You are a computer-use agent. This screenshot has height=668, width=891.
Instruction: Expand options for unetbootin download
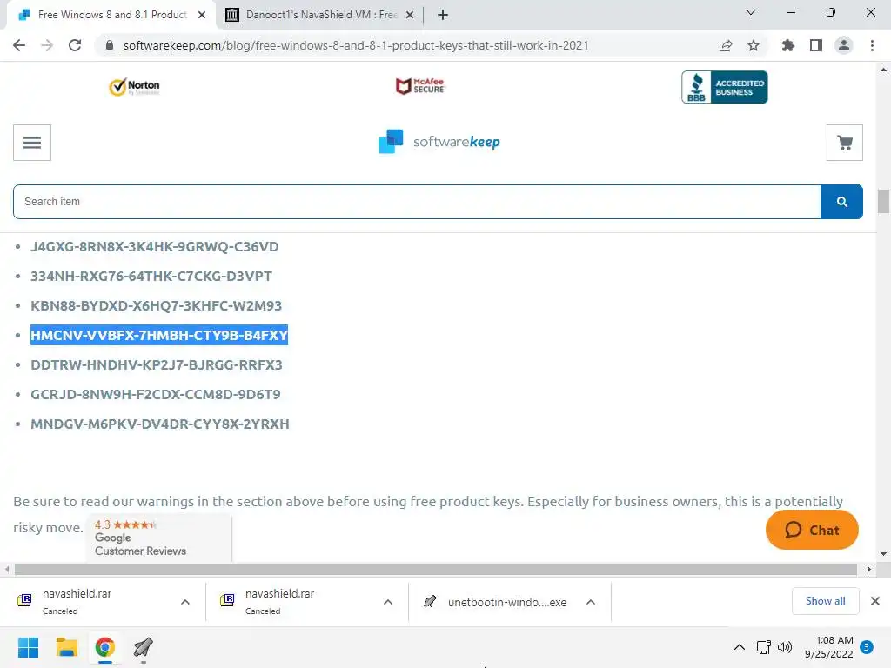591,602
